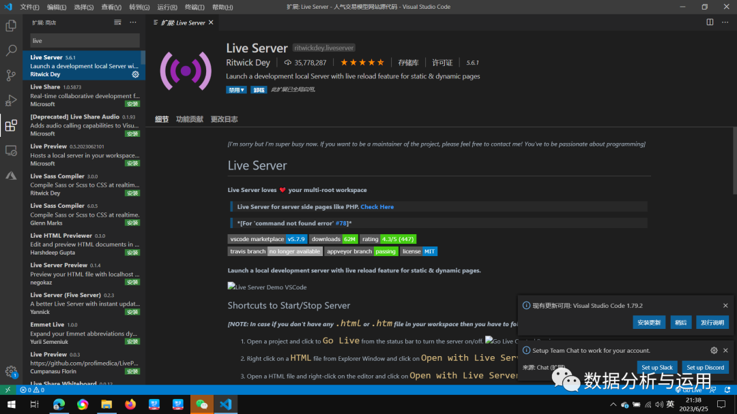Open errors and warnings status indicator
This screenshot has height=414, width=737.
(32, 389)
